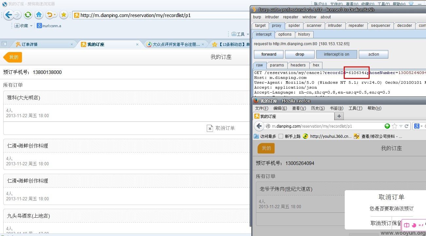Viewport: 426px width, 236px height.
Task: Switch to Burp scanner tab
Action: [x=314, y=26]
